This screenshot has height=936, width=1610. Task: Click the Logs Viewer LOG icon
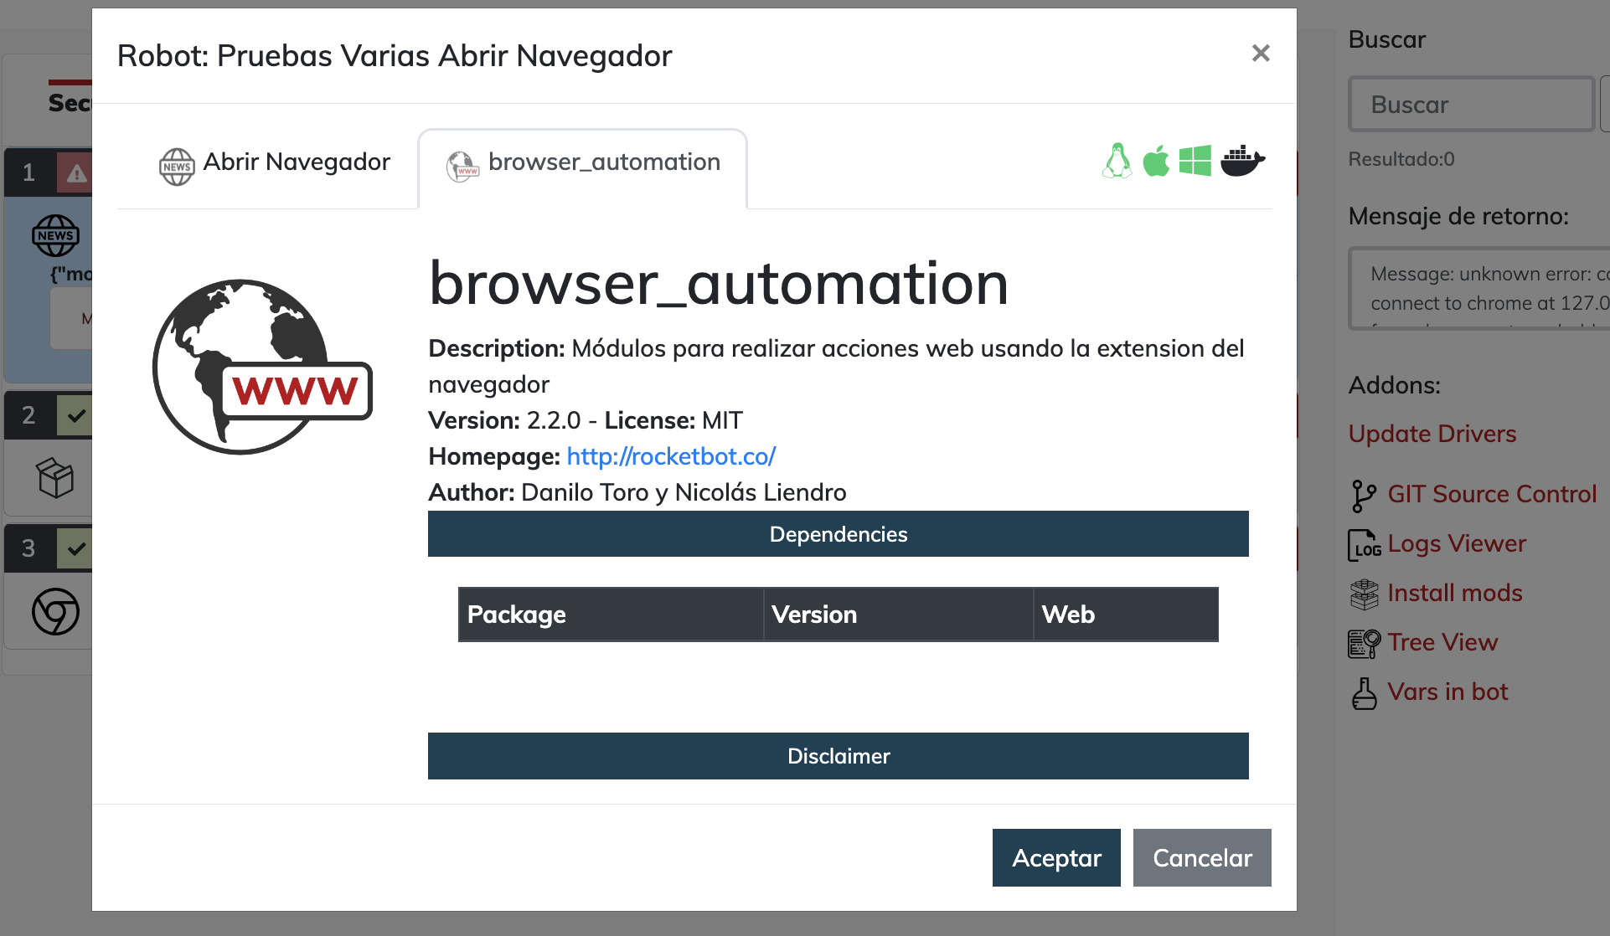[1364, 545]
